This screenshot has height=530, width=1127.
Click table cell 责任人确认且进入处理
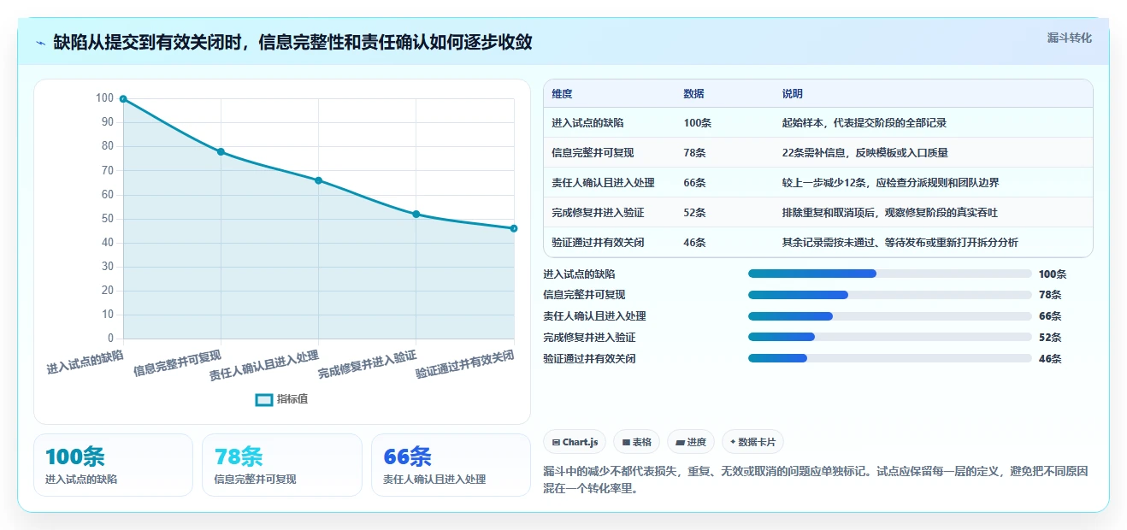click(x=603, y=183)
